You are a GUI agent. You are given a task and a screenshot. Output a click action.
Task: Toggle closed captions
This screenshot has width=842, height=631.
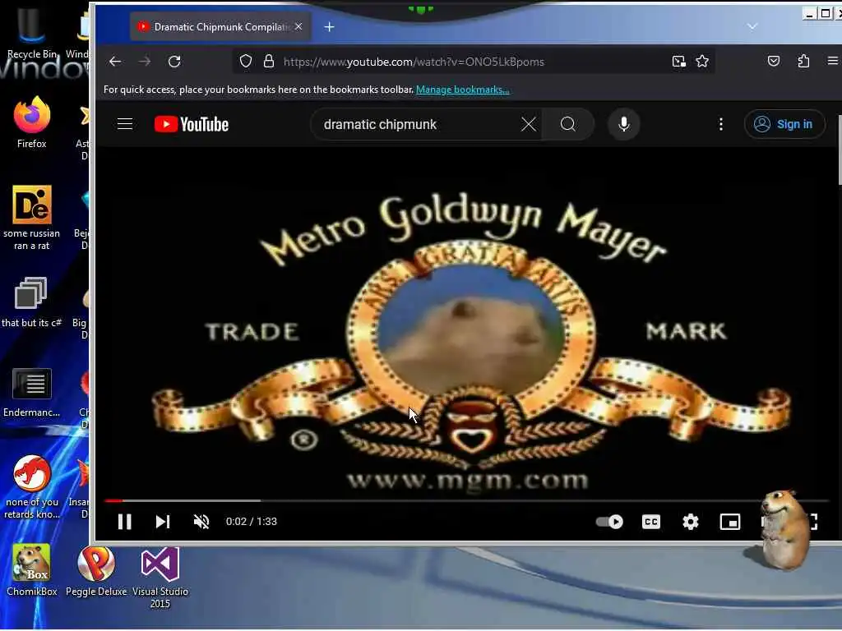coord(651,522)
